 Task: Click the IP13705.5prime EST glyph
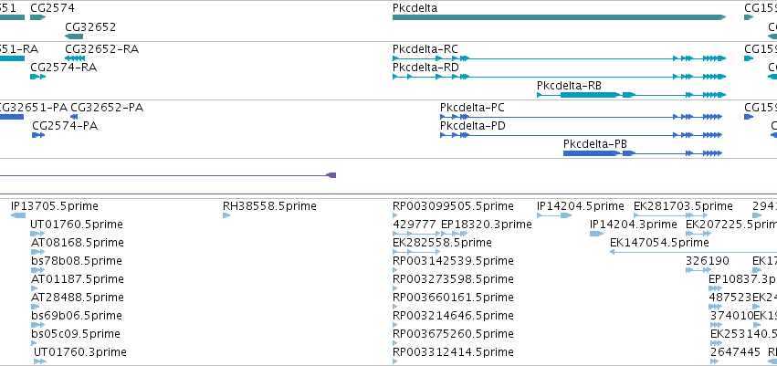(18, 215)
